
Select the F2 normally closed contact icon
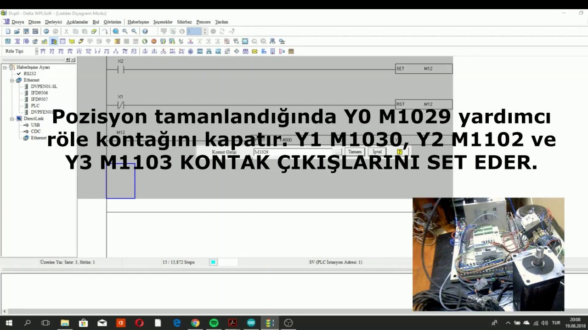coord(52,51)
